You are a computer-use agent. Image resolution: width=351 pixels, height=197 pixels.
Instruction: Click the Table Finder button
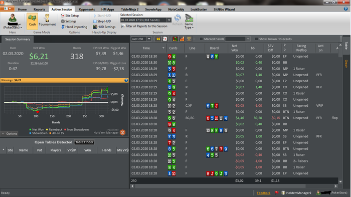coord(84,142)
